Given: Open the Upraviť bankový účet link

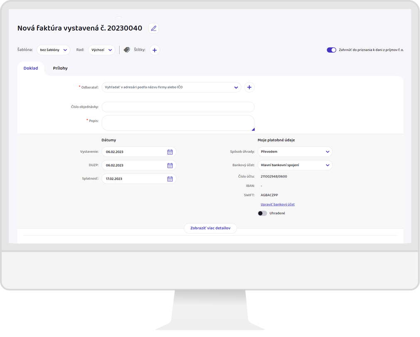Looking at the screenshot, I should (x=278, y=204).
